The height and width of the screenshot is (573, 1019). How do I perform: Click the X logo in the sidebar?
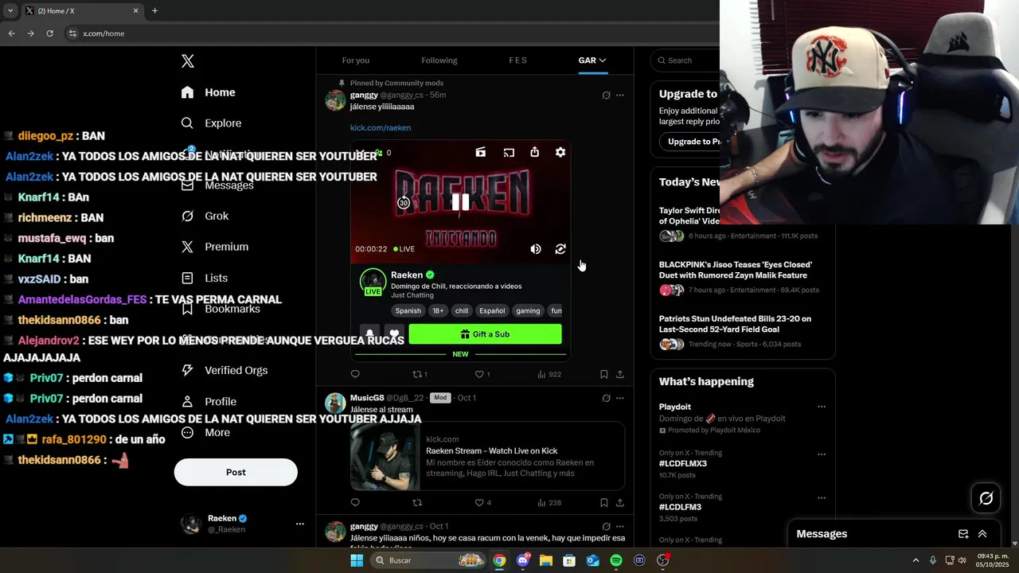(x=188, y=61)
